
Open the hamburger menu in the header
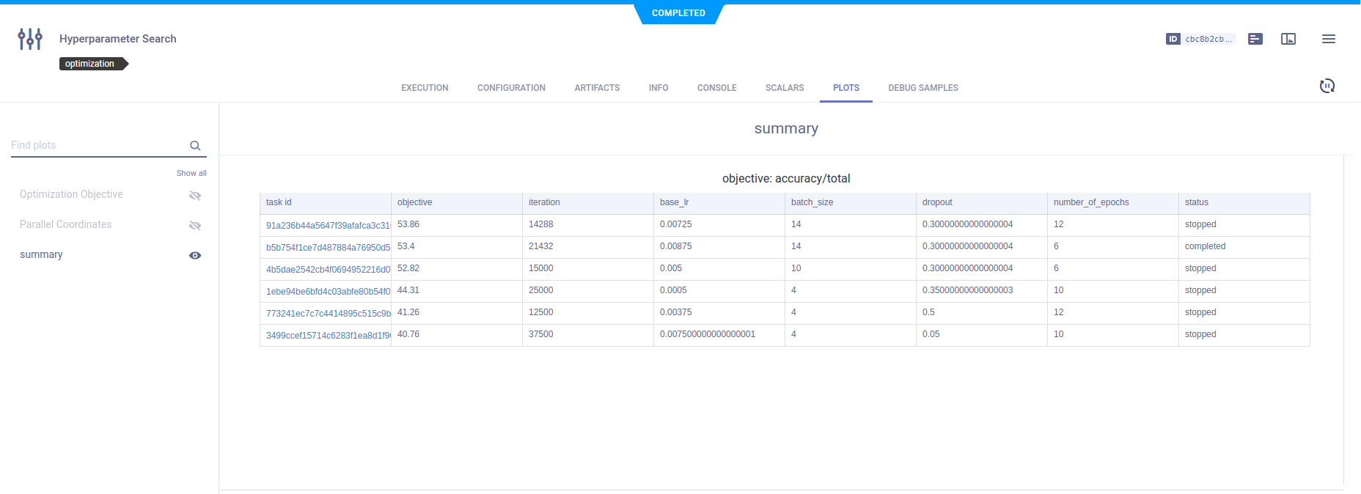[1329, 39]
